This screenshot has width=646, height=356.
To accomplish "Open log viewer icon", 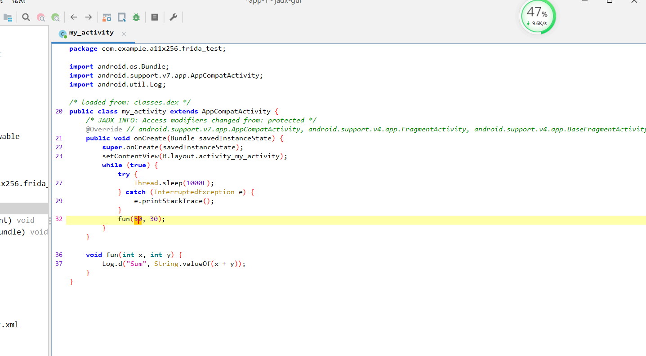I will [x=155, y=17].
